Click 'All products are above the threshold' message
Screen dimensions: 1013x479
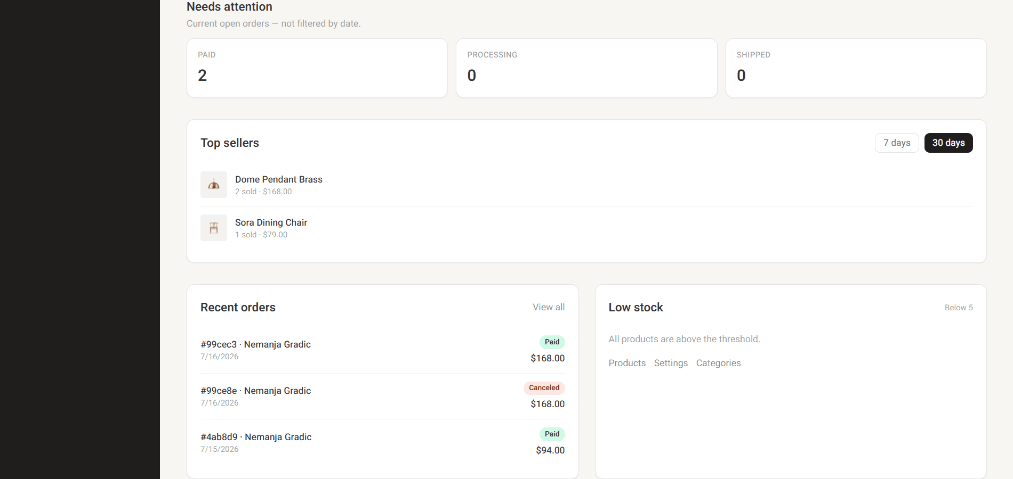[685, 339]
